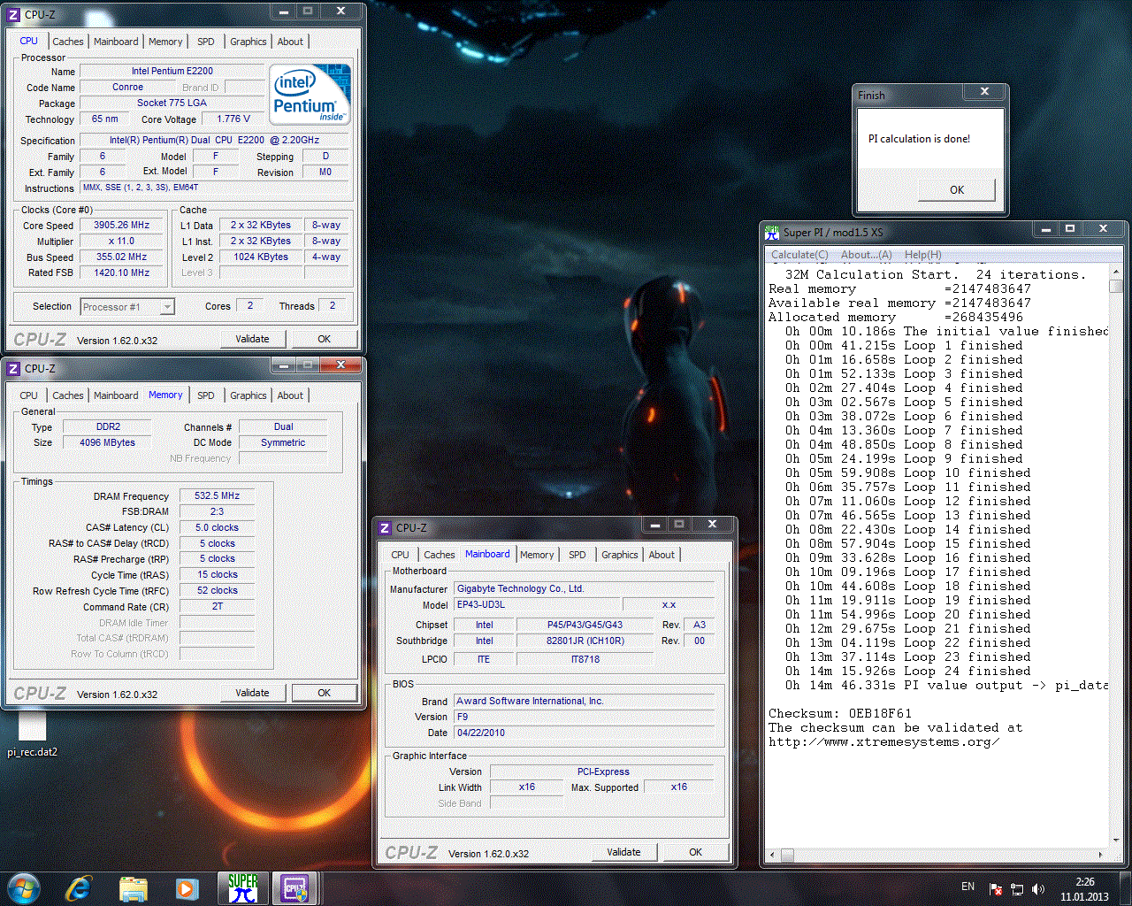Click Validate in top CPU-Z window
Image resolution: width=1132 pixels, height=906 pixels.
pos(252,339)
